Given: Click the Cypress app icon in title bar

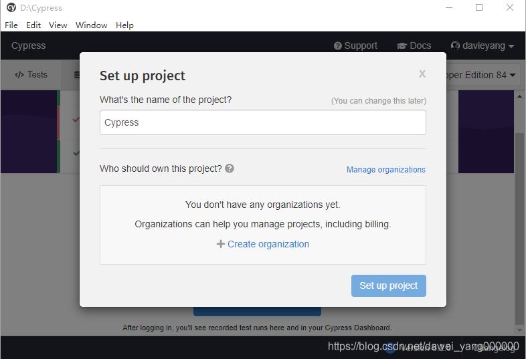Looking at the screenshot, I should pyautogui.click(x=11, y=7).
